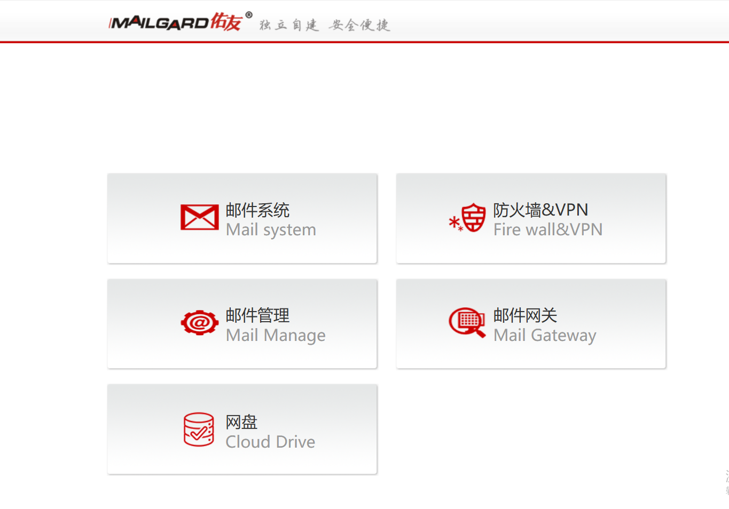Select the "Cloud Drive" English label
729x509 pixels.
pos(270,442)
